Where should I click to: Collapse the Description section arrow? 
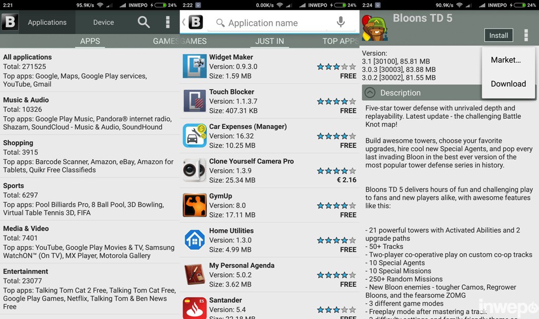click(370, 92)
